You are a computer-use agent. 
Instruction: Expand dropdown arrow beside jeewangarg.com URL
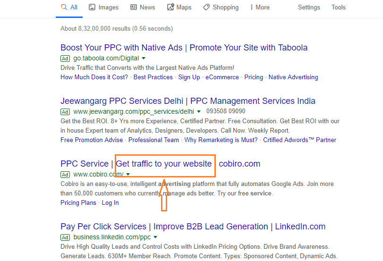coord(199,112)
